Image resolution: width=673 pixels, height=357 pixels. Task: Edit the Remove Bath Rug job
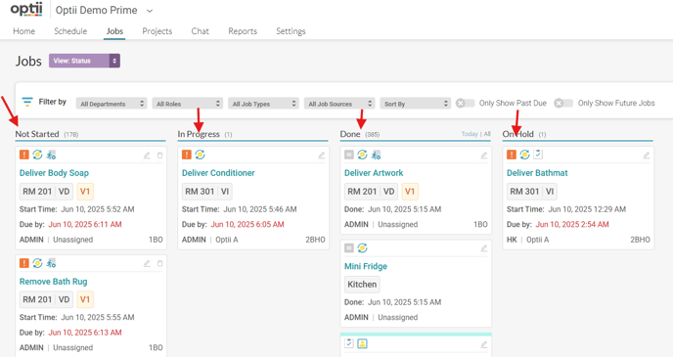[147, 263]
